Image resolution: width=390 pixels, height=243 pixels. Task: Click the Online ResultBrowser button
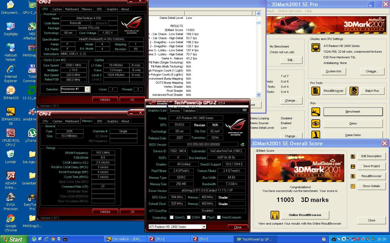pyautogui.click(x=305, y=215)
